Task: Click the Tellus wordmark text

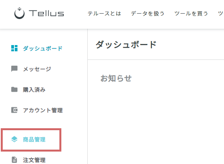Action: click(46, 13)
